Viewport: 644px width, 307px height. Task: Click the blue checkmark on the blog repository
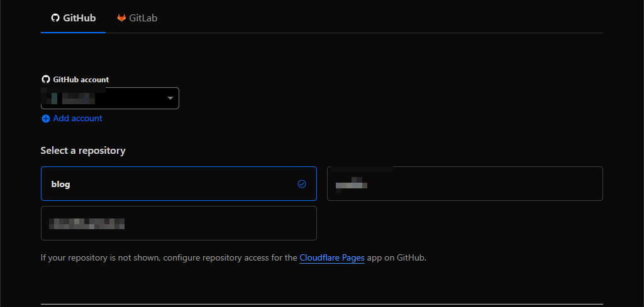point(301,184)
